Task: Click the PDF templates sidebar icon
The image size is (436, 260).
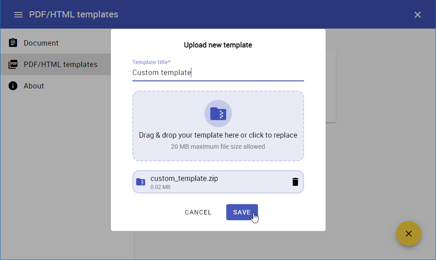Action: tap(13, 64)
